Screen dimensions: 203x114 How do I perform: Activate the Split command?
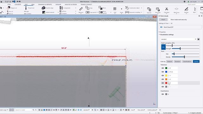[26, 11]
